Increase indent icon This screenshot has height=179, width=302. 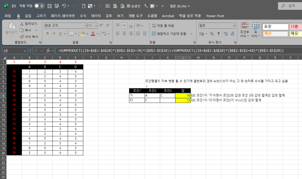(145, 34)
